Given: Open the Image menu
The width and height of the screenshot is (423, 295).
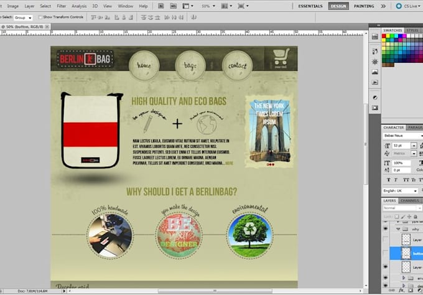Looking at the screenshot, I should coord(12,6).
